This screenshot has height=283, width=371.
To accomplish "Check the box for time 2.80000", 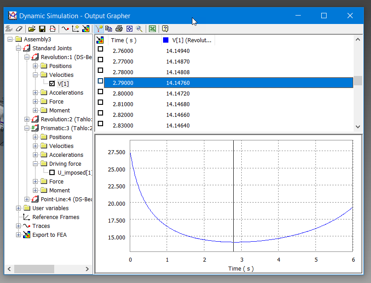I will pos(100,92).
